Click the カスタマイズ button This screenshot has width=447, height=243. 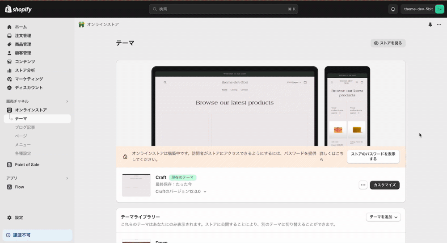384,185
